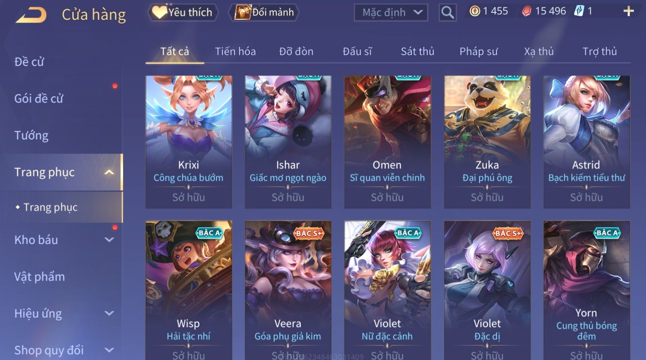
Task: Tap the gold coin balance icon
Action: (475, 11)
